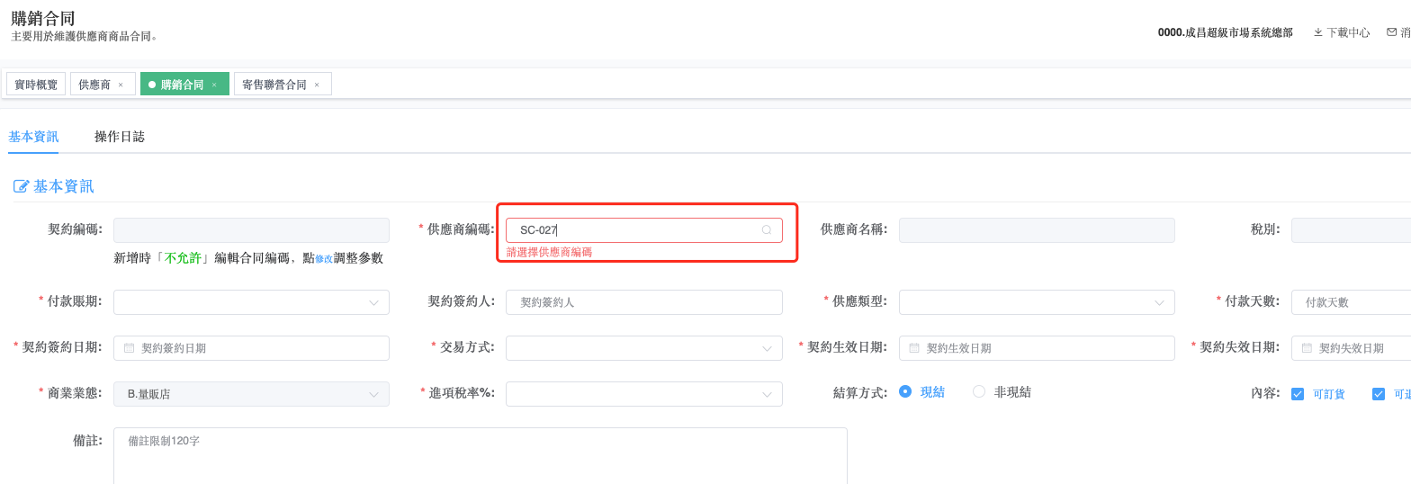Screen dimensions: 1411x484
Task: Close the 寄售聯營合同 tab using its ×
Action: tap(317, 85)
